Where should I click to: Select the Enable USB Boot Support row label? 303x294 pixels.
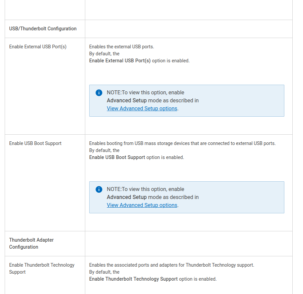click(x=35, y=143)
